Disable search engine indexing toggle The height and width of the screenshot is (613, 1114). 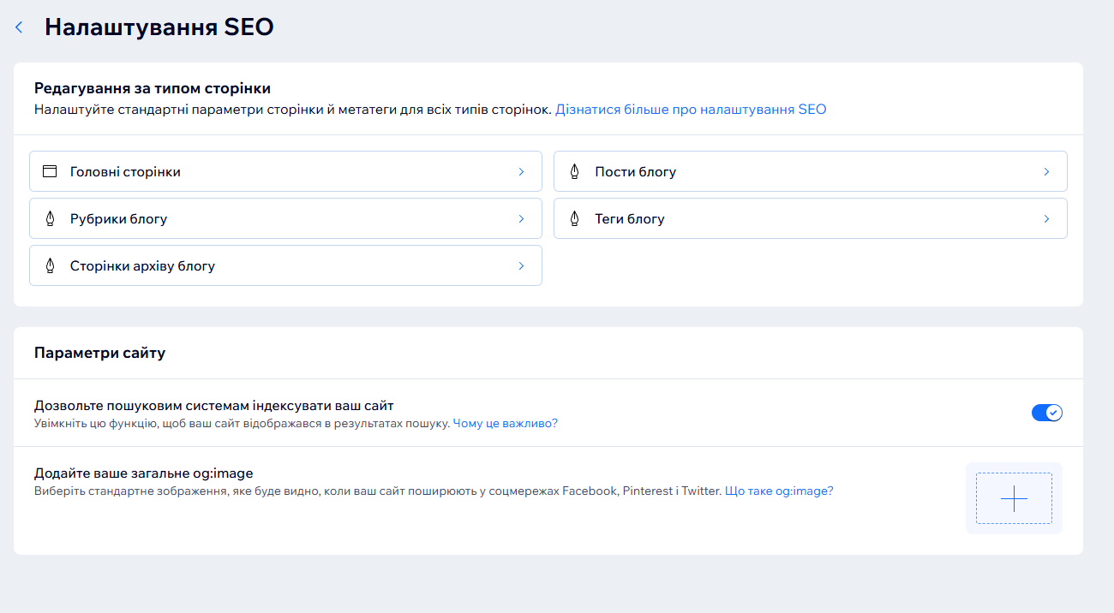(1046, 413)
